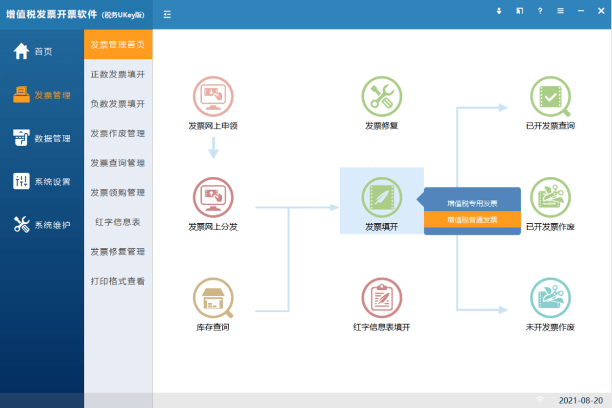Open the 红字信息表填开 clipboard icon
Image resolution: width=612 pixels, height=408 pixels.
tap(382, 298)
